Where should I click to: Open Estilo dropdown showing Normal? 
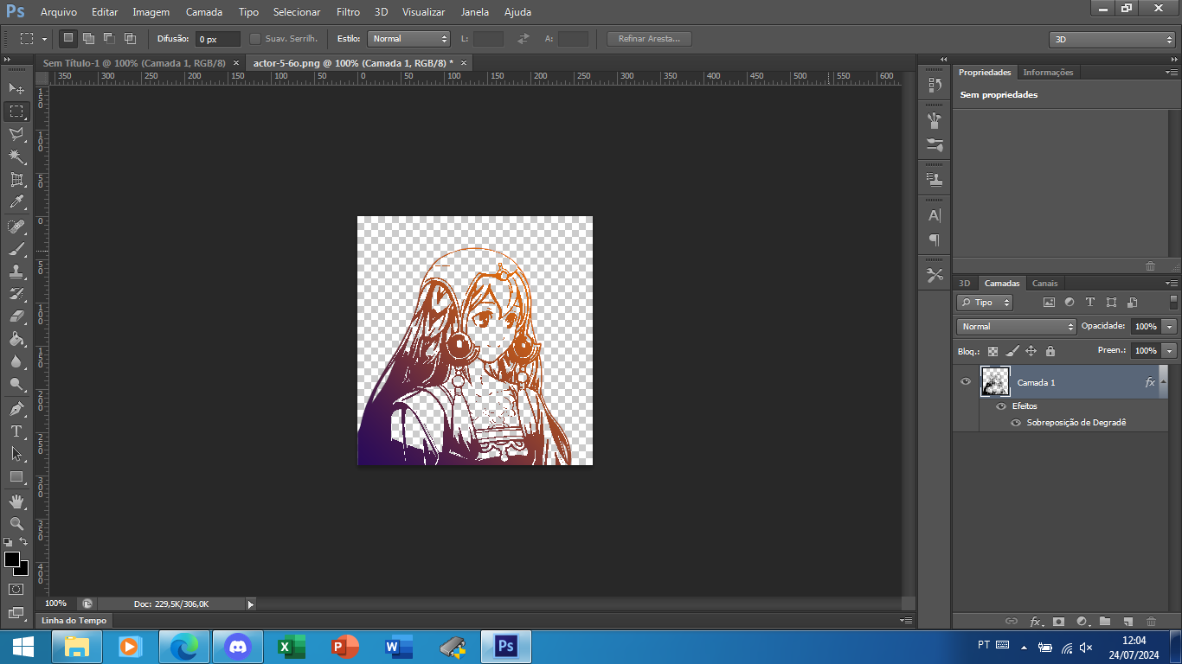409,39
